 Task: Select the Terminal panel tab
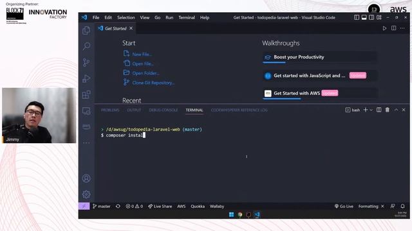tap(194, 110)
